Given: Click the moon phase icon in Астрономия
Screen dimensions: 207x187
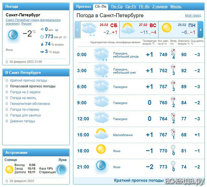Looking at the screenshot, I should [61, 169].
